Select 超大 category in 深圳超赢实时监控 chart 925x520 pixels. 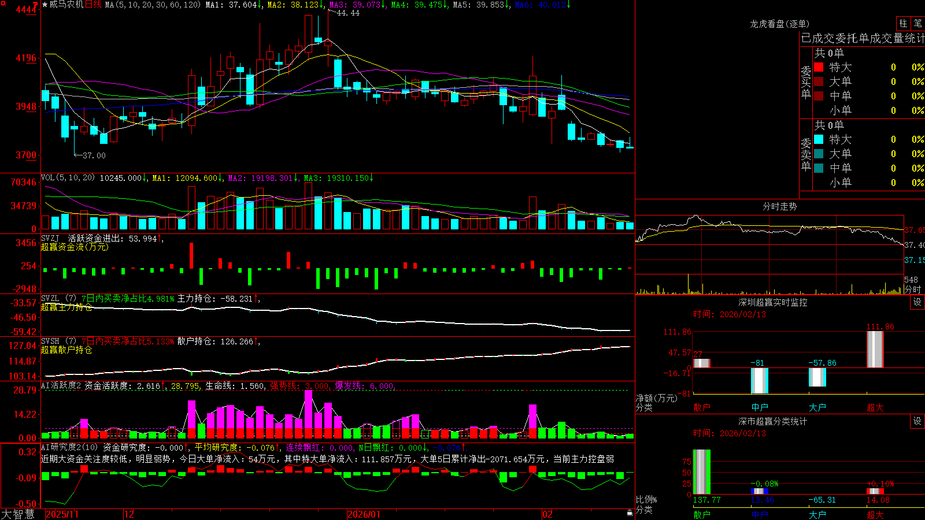(x=875, y=407)
